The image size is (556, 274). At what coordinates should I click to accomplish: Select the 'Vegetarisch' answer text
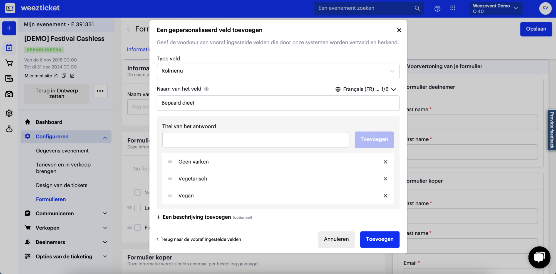[193, 179]
